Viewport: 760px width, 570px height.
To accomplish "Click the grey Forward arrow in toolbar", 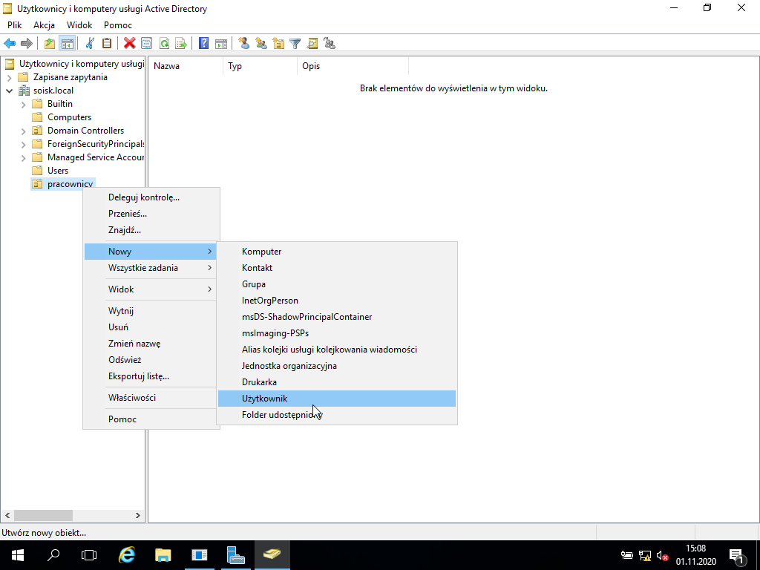I will pos(27,43).
